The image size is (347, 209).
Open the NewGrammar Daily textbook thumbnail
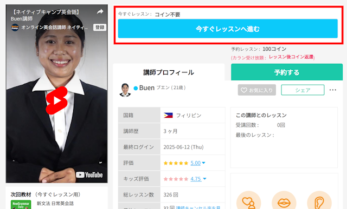21,205
